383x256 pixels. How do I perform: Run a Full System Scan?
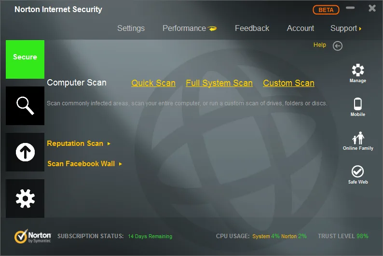tap(219, 83)
